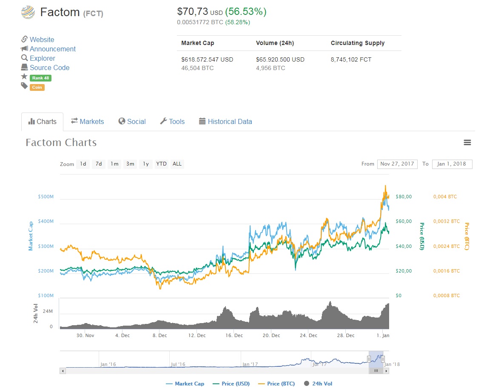
Task: Open the Source Code link
Action: 49,68
